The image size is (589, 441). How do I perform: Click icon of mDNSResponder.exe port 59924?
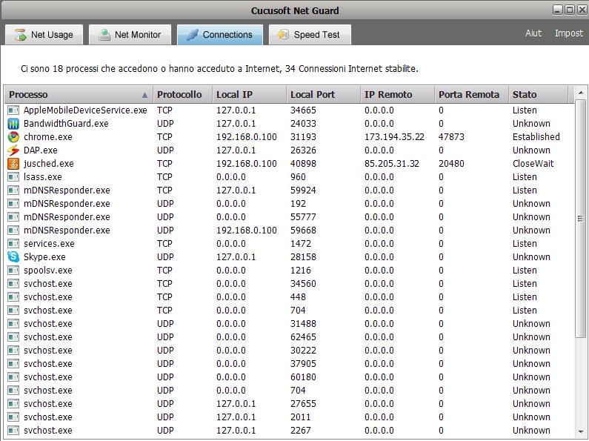[x=13, y=190]
